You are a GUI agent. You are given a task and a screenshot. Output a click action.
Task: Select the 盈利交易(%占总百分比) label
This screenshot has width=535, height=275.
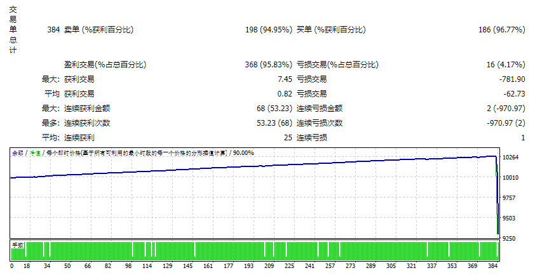pos(105,65)
